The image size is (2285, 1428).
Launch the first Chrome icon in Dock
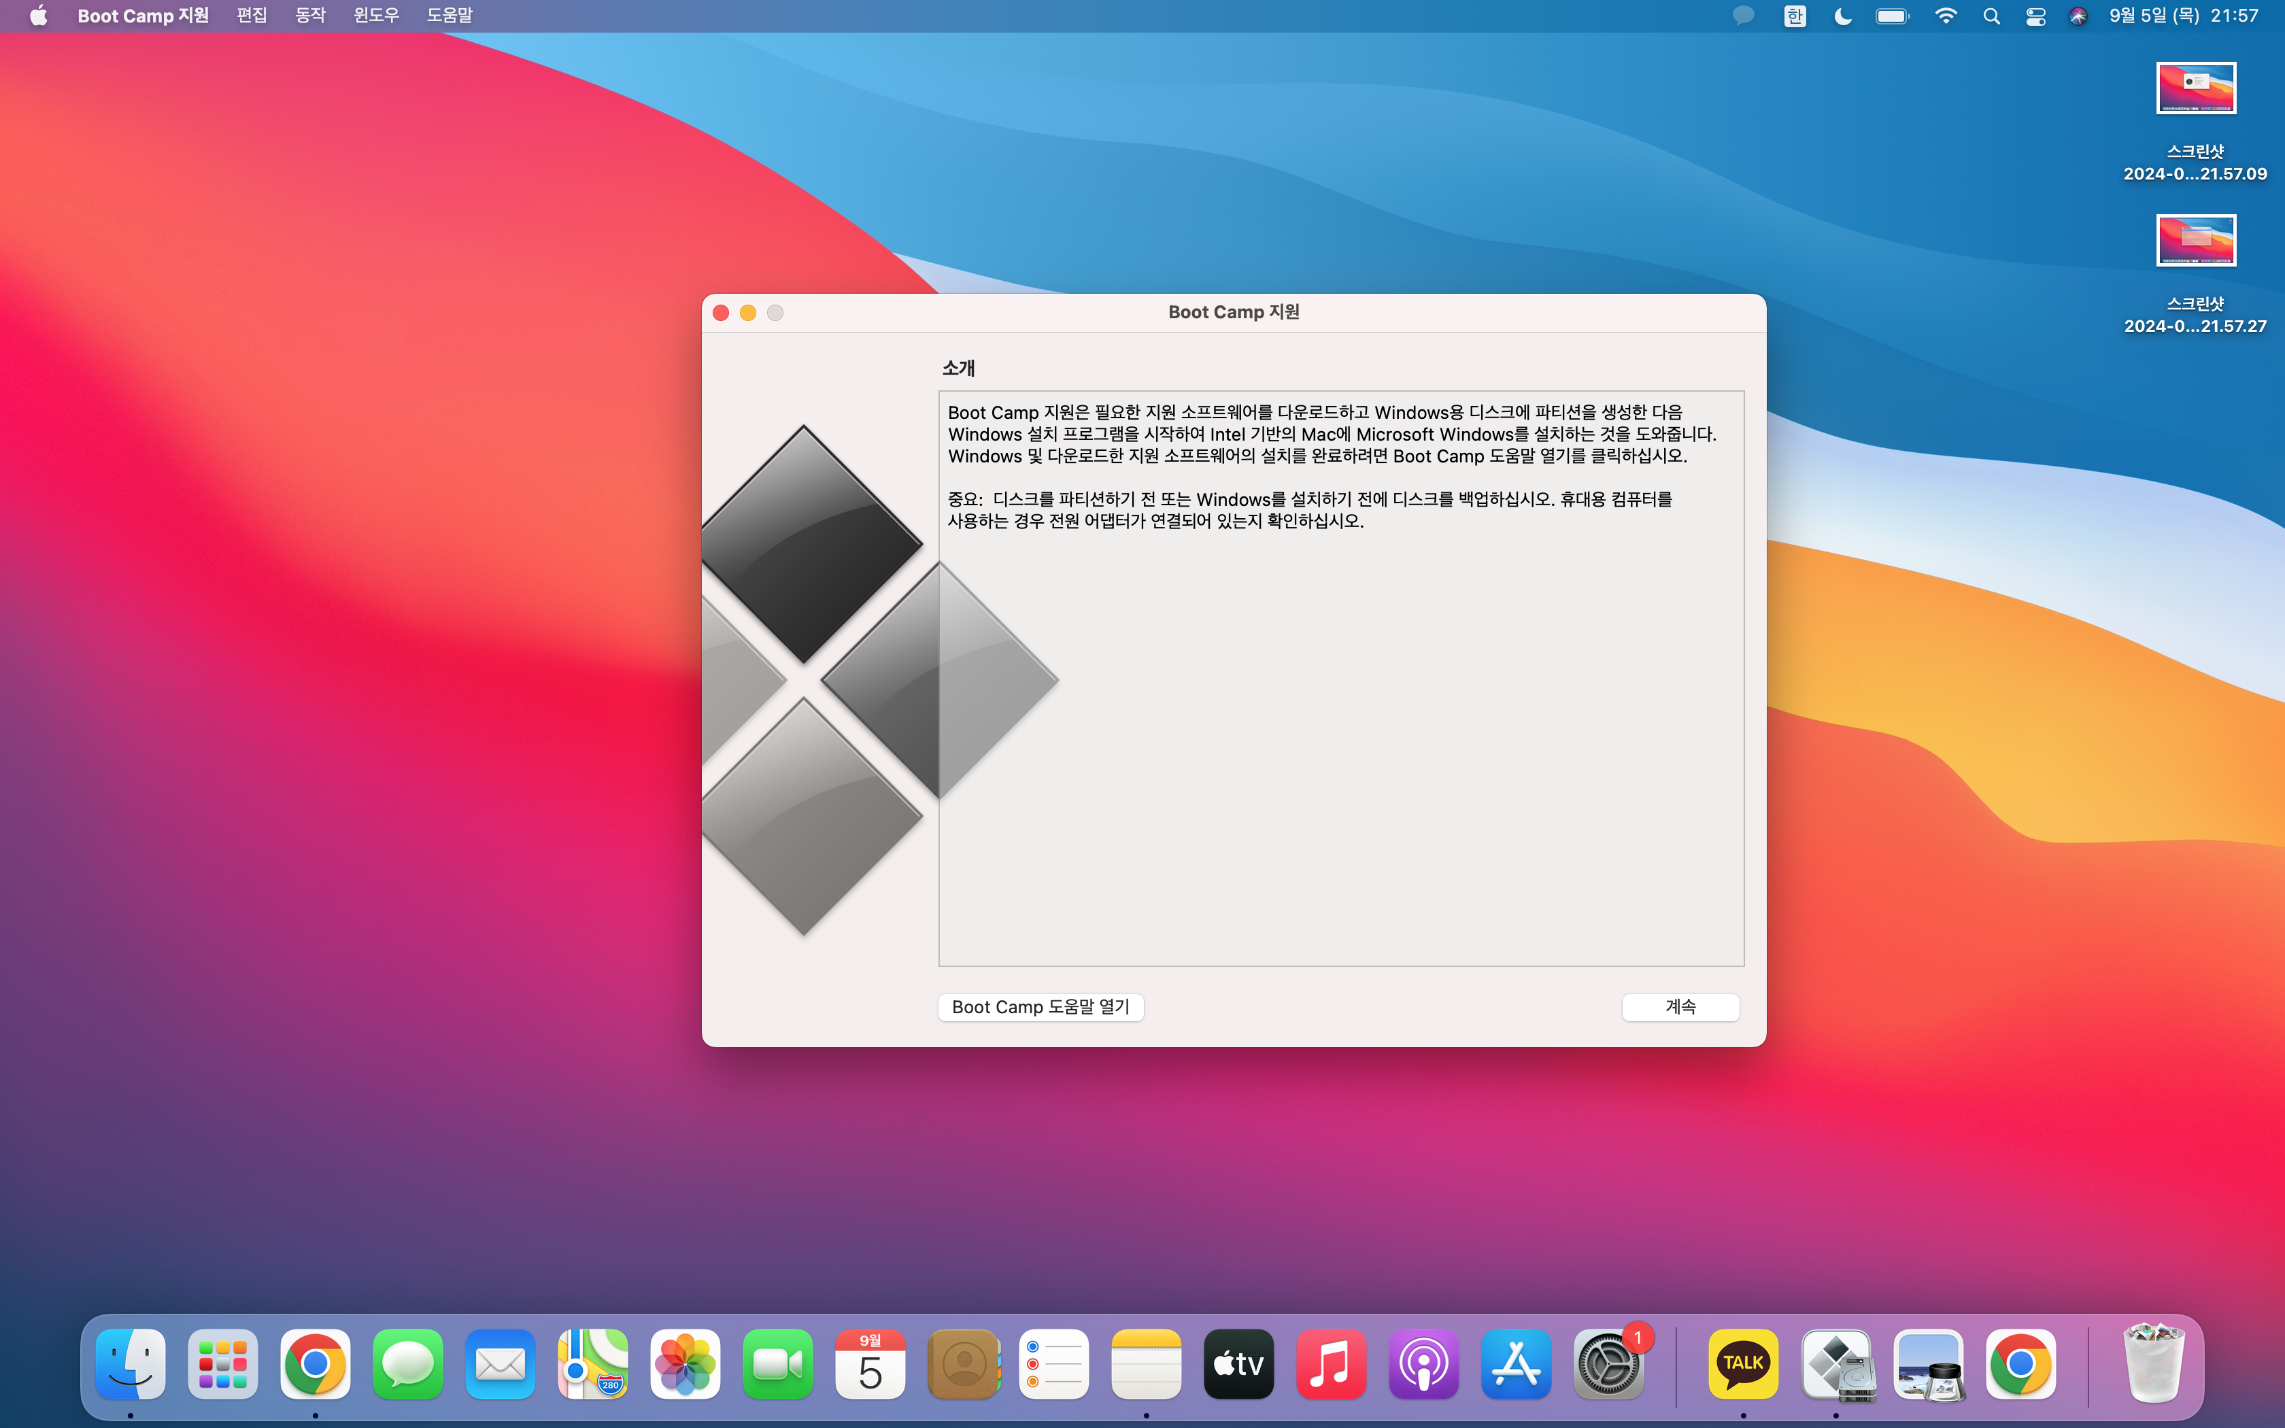316,1364
